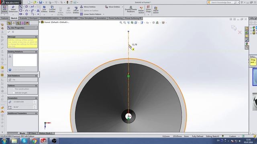Click Rapid Sketch tool

point(156,10)
